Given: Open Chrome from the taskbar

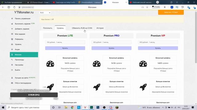Looking at the screenshot, I should pos(72,107).
